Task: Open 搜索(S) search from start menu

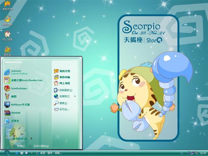Action: coord(61,103)
